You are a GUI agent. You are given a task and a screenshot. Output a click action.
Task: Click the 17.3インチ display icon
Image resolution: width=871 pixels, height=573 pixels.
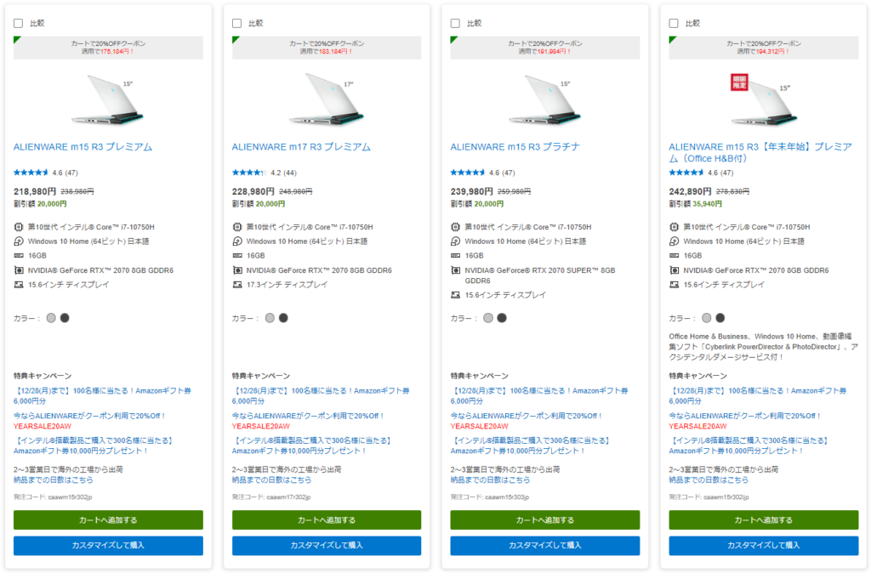[237, 285]
